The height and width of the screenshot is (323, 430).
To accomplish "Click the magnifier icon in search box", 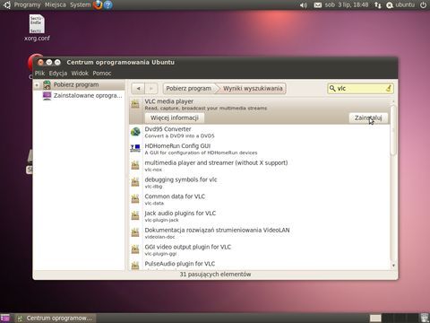I will click(x=332, y=88).
